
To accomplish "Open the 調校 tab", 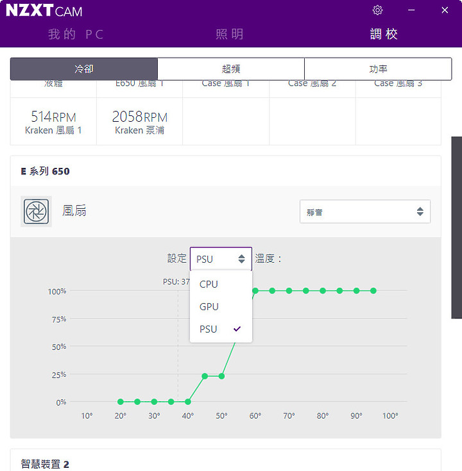I will (384, 34).
